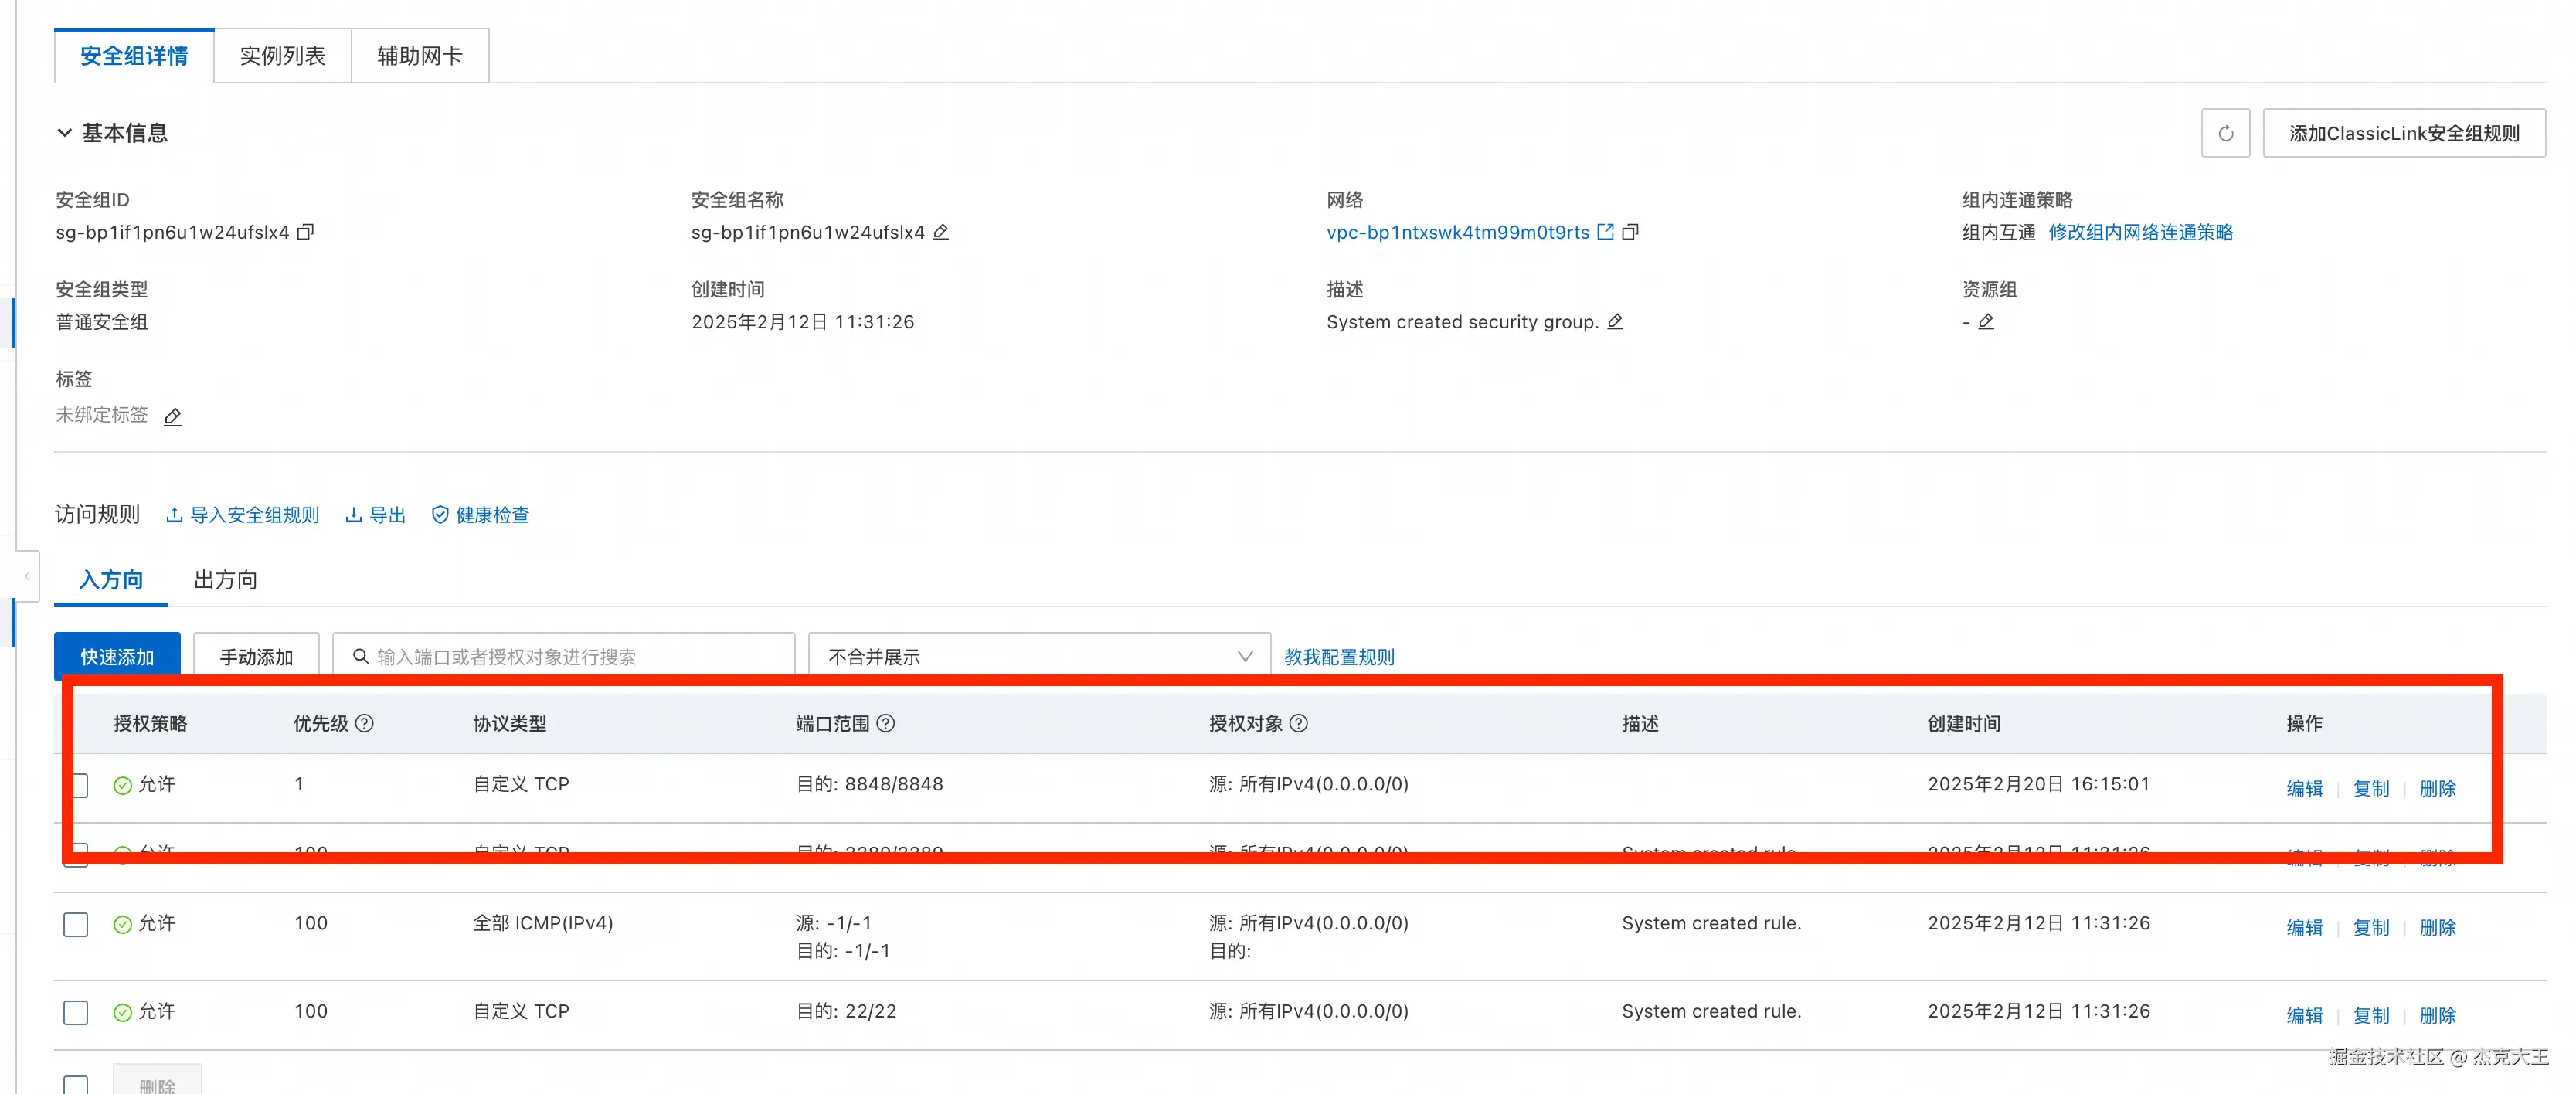2576x1094 pixels.
Task: Open the 教我配置规则 link
Action: coord(1339,657)
